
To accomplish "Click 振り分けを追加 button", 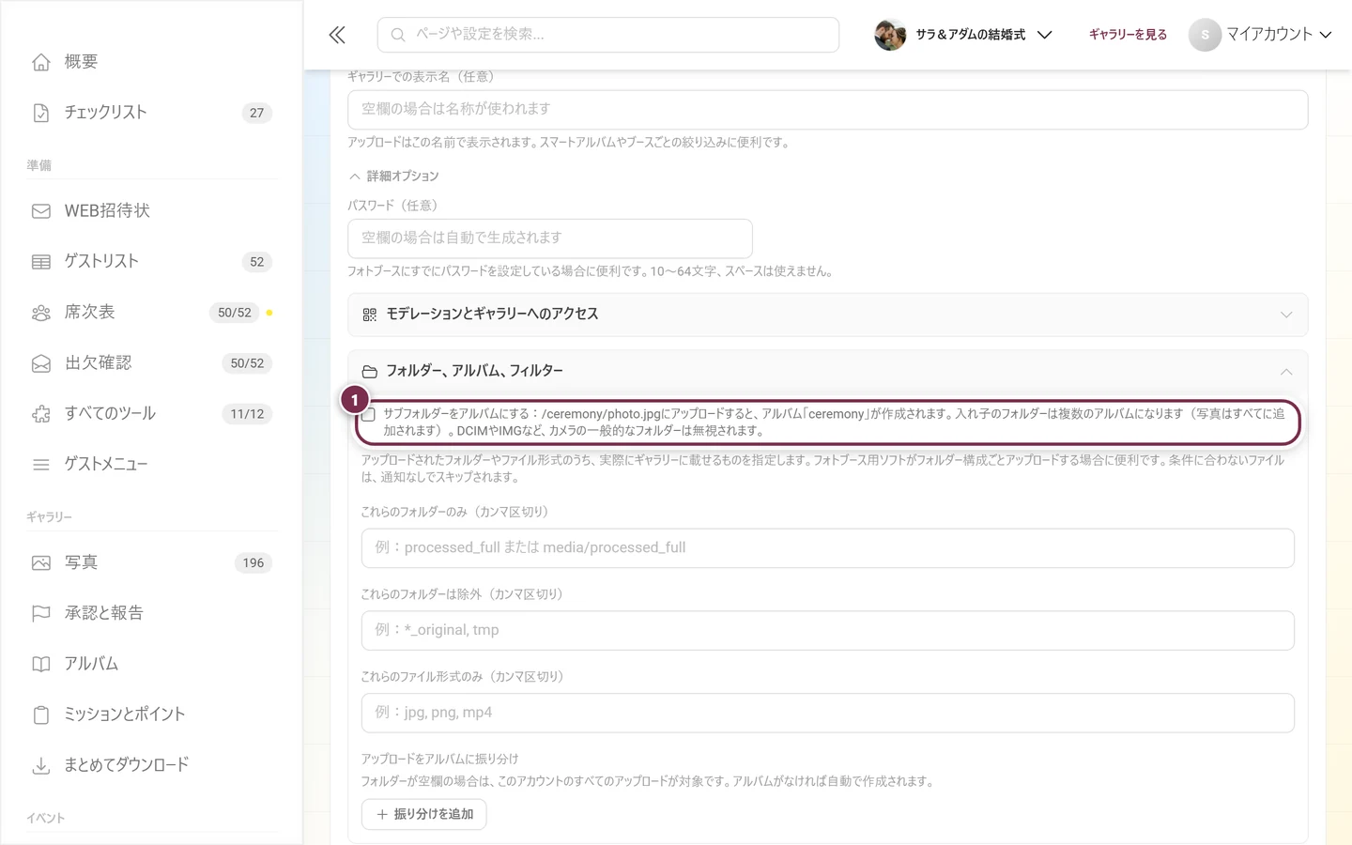I will click(424, 815).
